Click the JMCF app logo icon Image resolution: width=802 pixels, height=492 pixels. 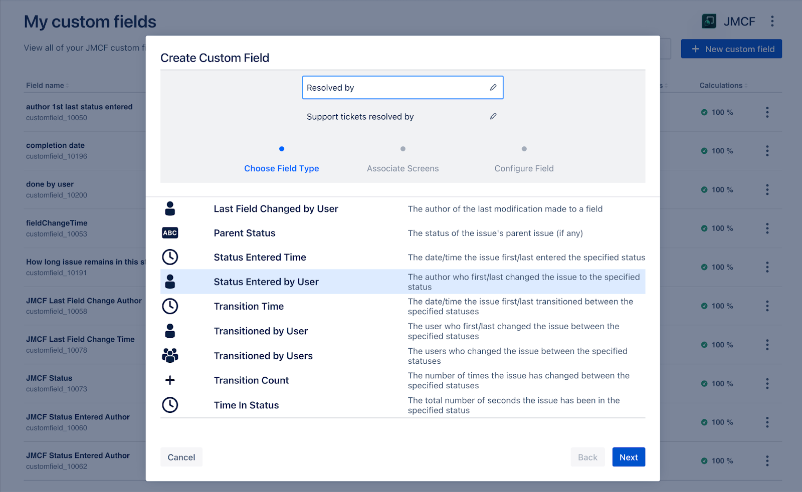(x=709, y=21)
